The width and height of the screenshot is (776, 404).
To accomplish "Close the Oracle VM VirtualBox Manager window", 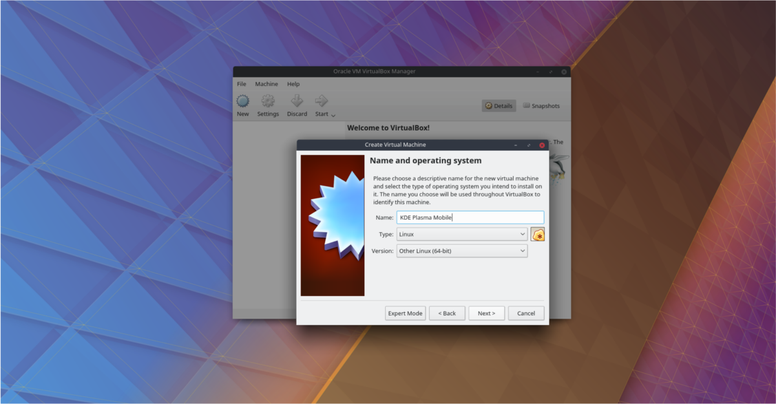I will (564, 72).
